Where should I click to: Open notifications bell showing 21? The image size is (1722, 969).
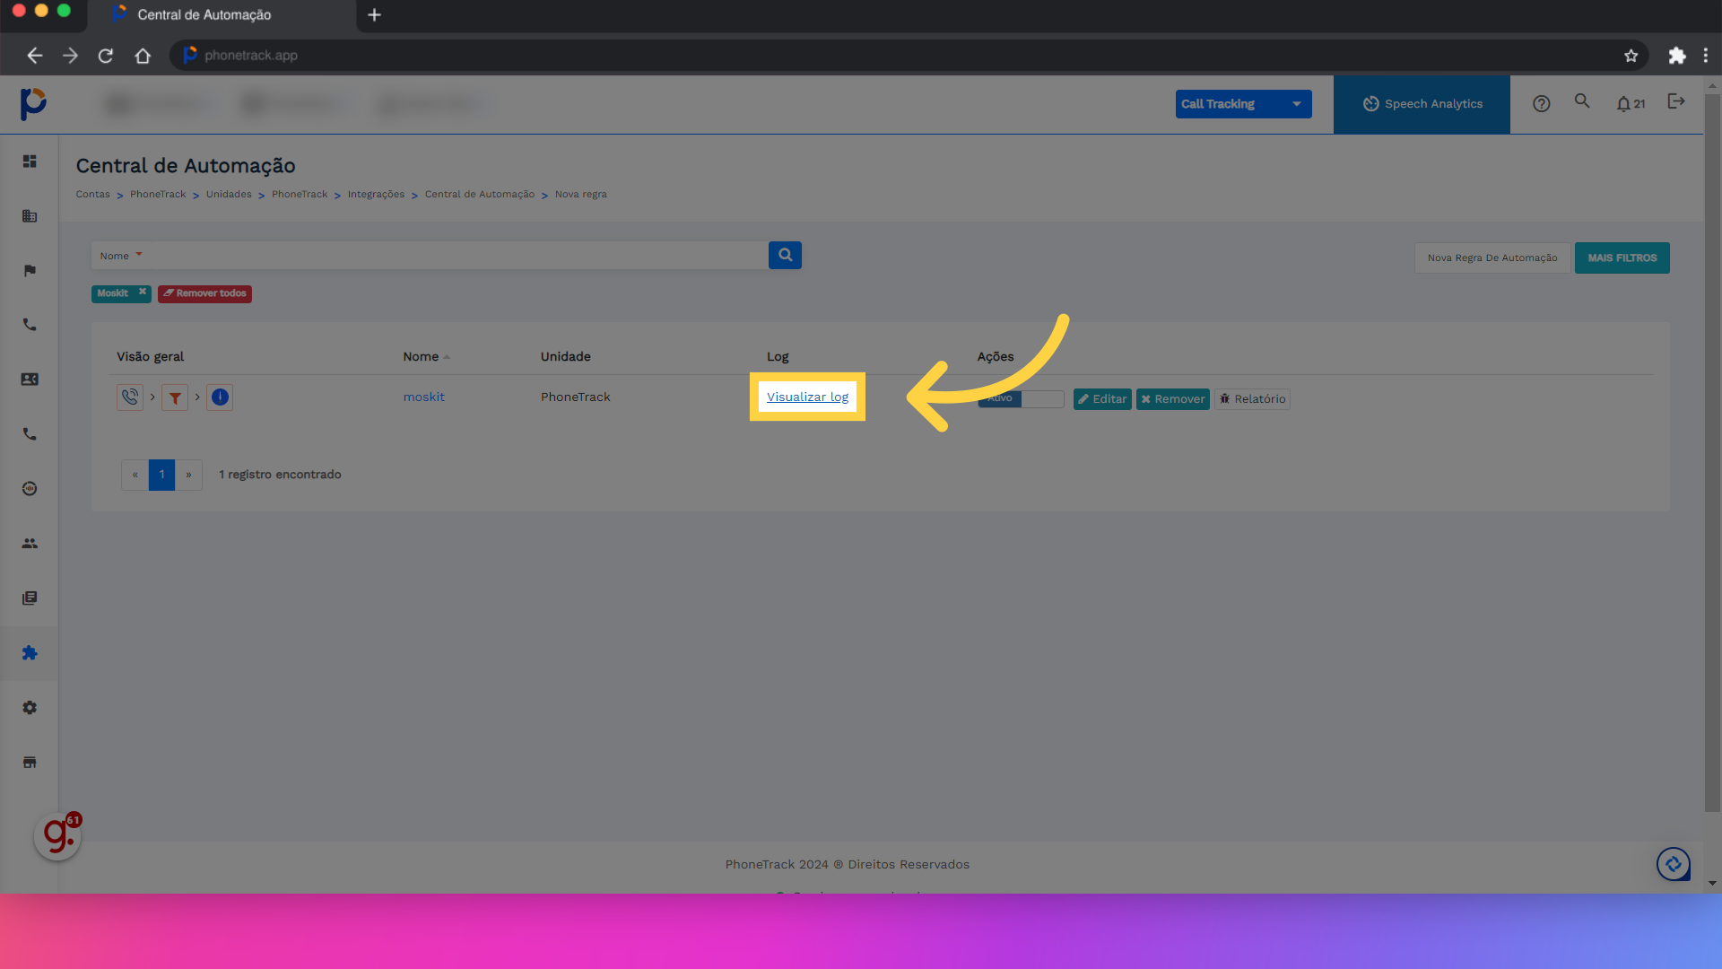(1631, 104)
